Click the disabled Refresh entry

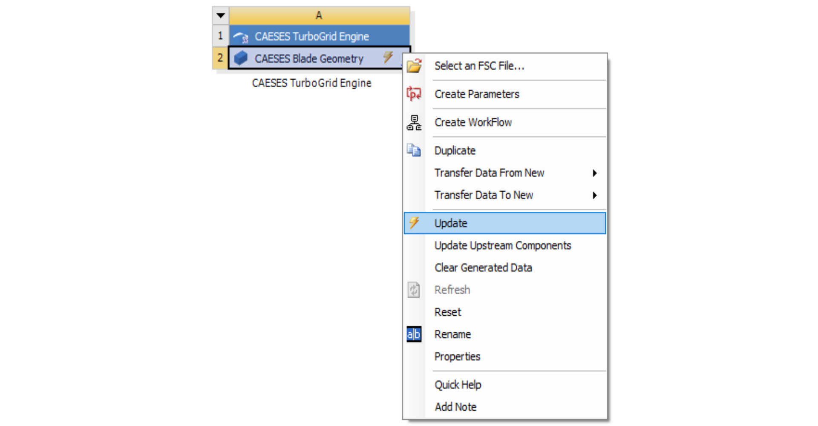[505, 290]
